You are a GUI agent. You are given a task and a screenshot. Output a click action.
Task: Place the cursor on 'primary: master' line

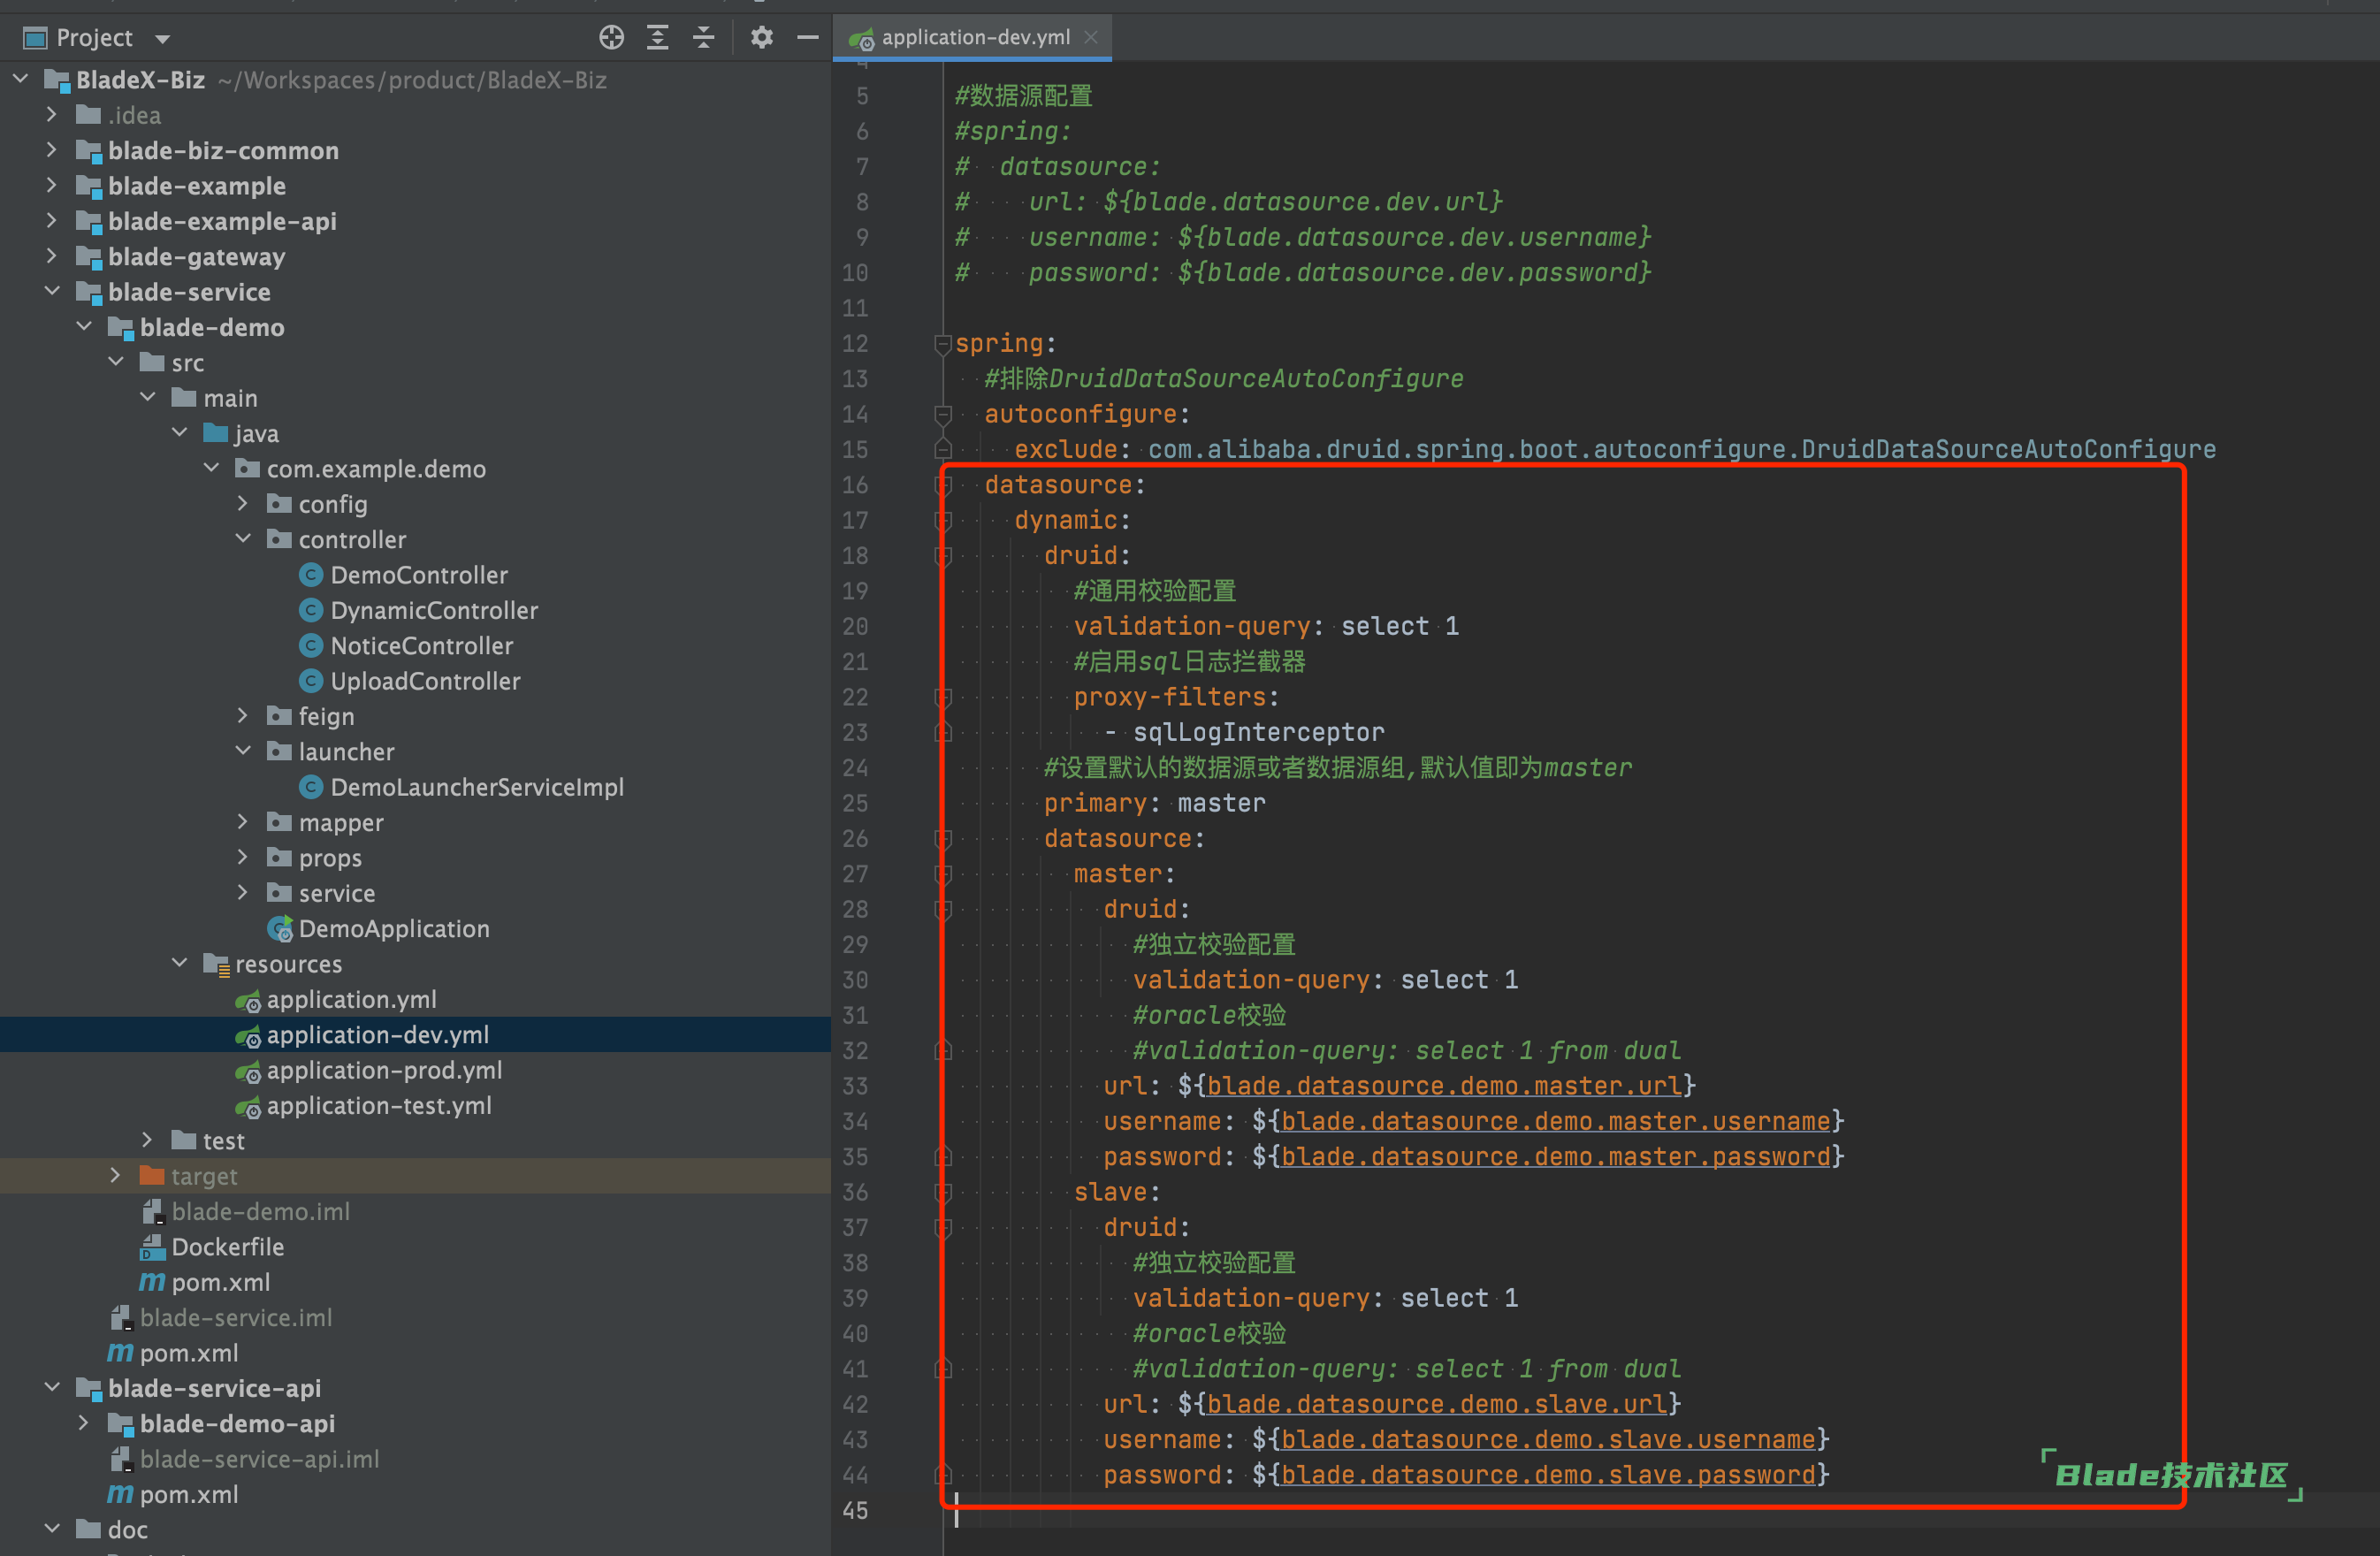coord(1154,803)
